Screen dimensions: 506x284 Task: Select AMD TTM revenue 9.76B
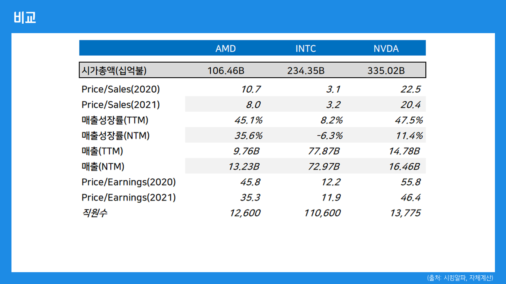247,151
